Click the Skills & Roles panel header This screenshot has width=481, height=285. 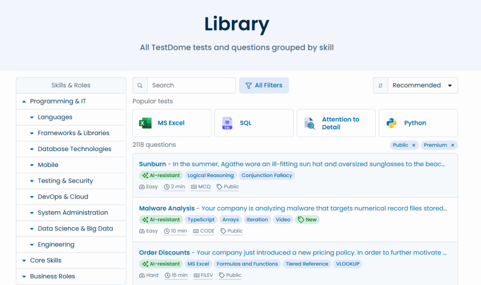click(71, 85)
